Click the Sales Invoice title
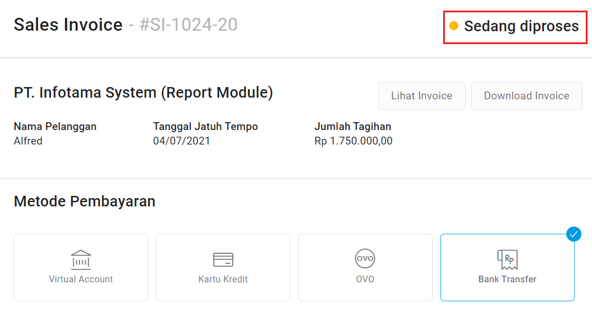592x313 pixels. point(68,25)
